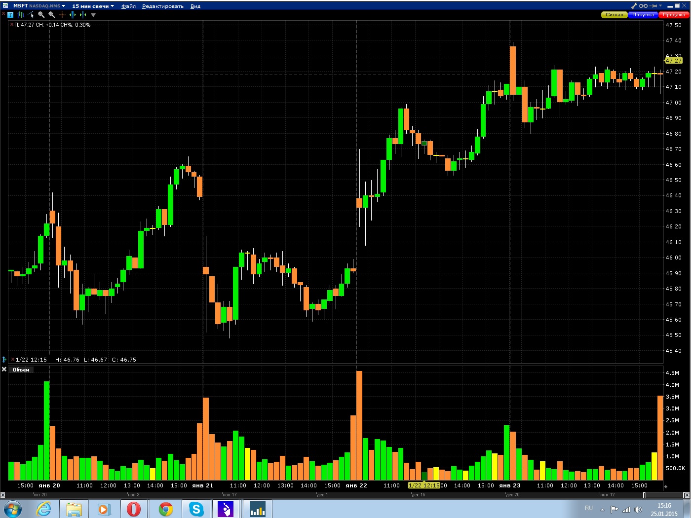Screen dimensions: 693x518
Task: Click the blue Покупка button
Action: click(643, 15)
